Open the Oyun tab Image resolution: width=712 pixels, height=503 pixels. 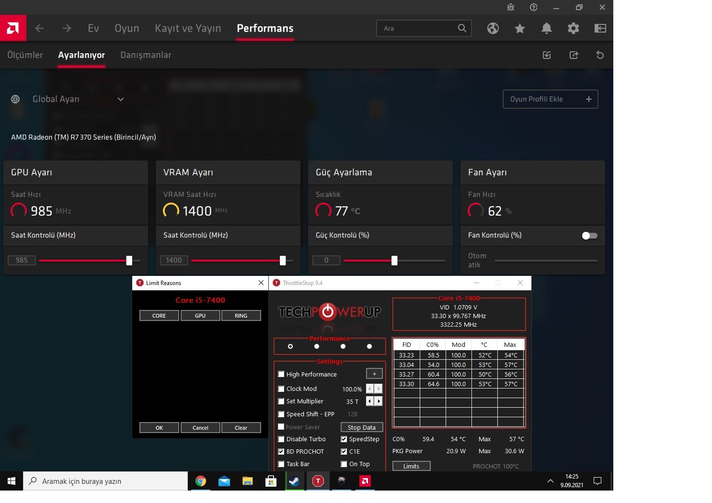(x=127, y=28)
